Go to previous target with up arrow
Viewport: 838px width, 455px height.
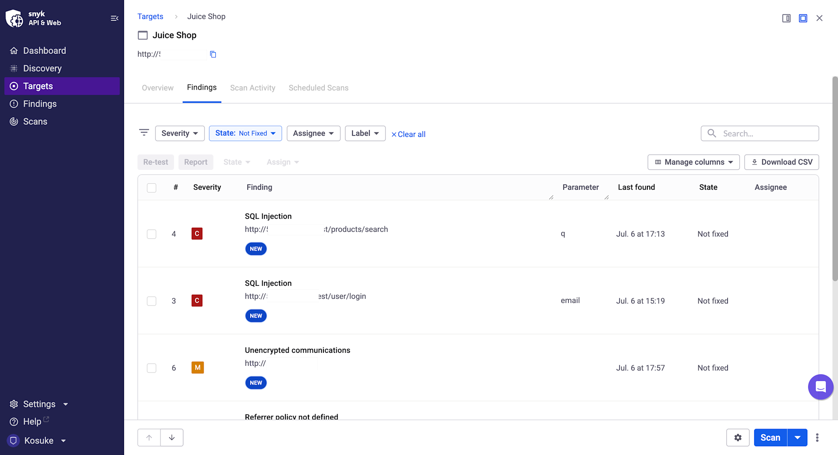[x=149, y=437]
